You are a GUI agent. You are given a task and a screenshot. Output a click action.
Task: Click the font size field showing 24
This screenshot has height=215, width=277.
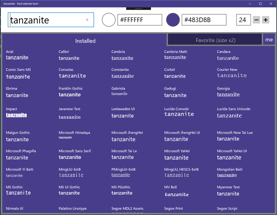(x=243, y=20)
